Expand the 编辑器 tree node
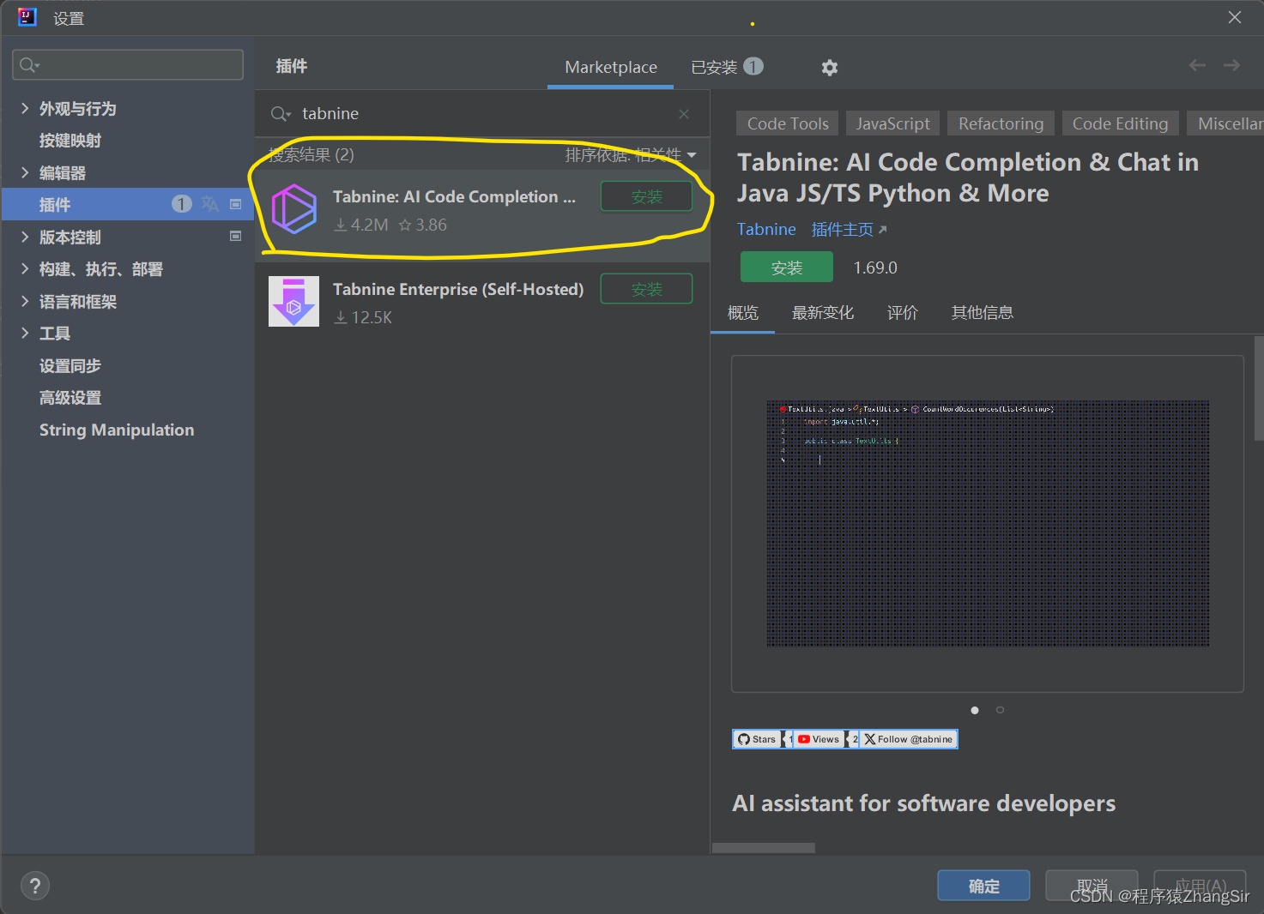 click(x=25, y=172)
